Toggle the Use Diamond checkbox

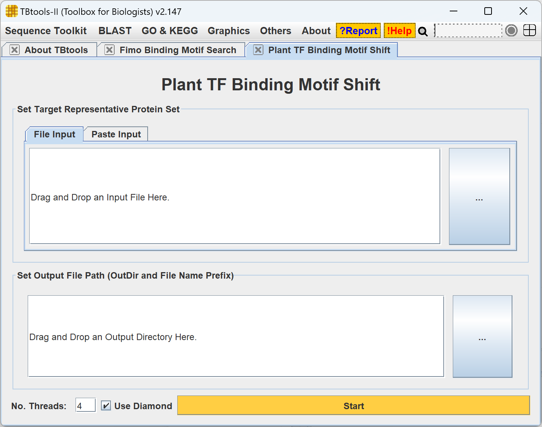pyautogui.click(x=106, y=406)
